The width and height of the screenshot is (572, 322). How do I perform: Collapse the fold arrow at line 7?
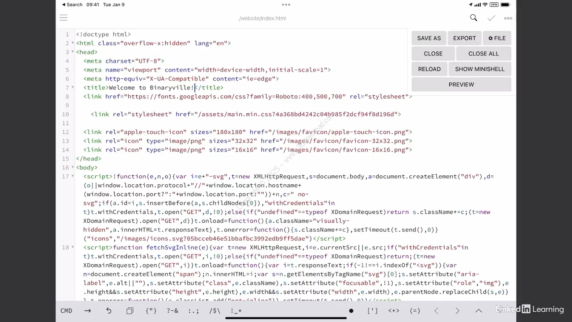tap(73, 88)
